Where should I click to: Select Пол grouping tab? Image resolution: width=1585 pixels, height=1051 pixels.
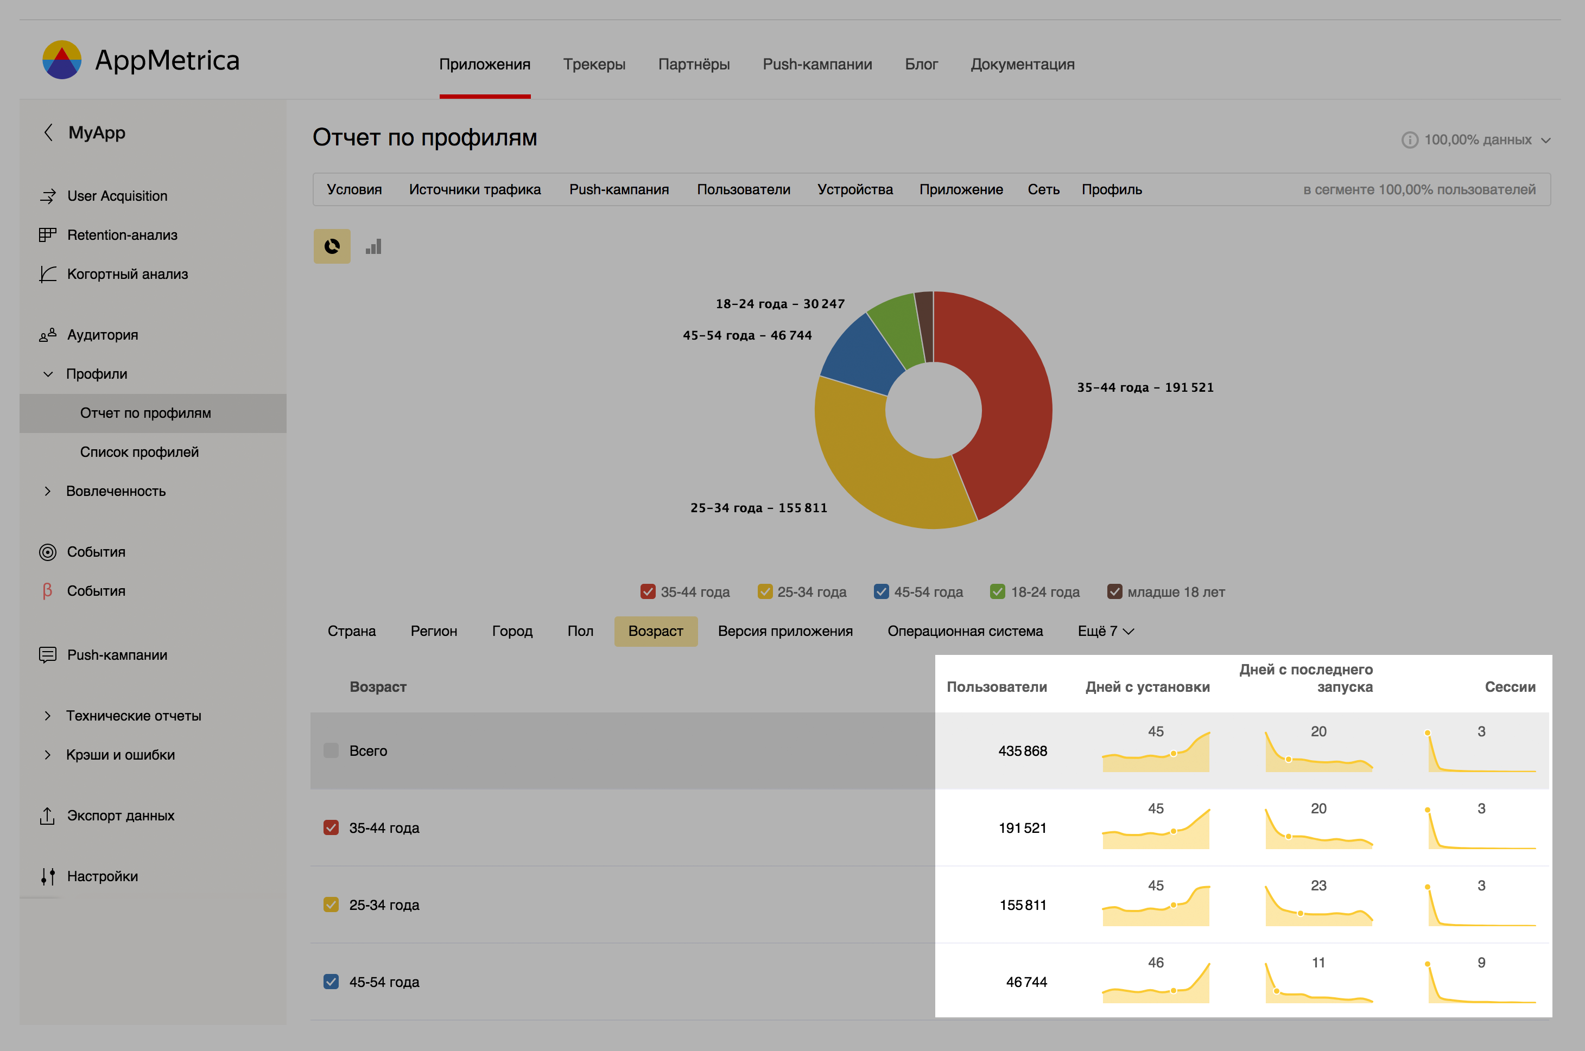[580, 630]
